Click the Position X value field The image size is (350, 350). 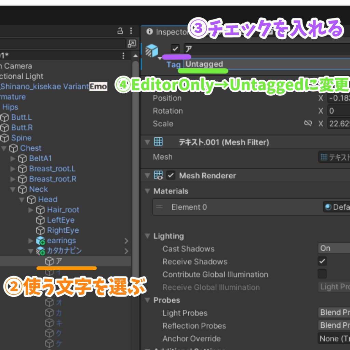pyautogui.click(x=339, y=98)
